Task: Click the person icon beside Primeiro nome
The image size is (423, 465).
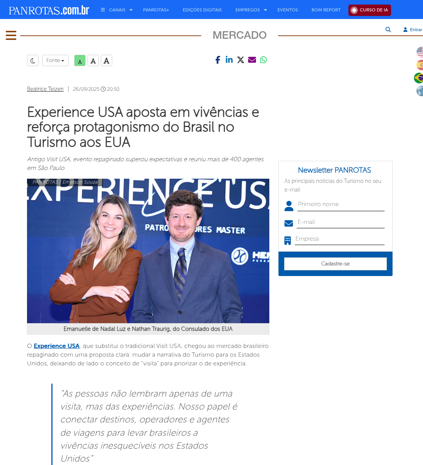Action: tap(289, 206)
